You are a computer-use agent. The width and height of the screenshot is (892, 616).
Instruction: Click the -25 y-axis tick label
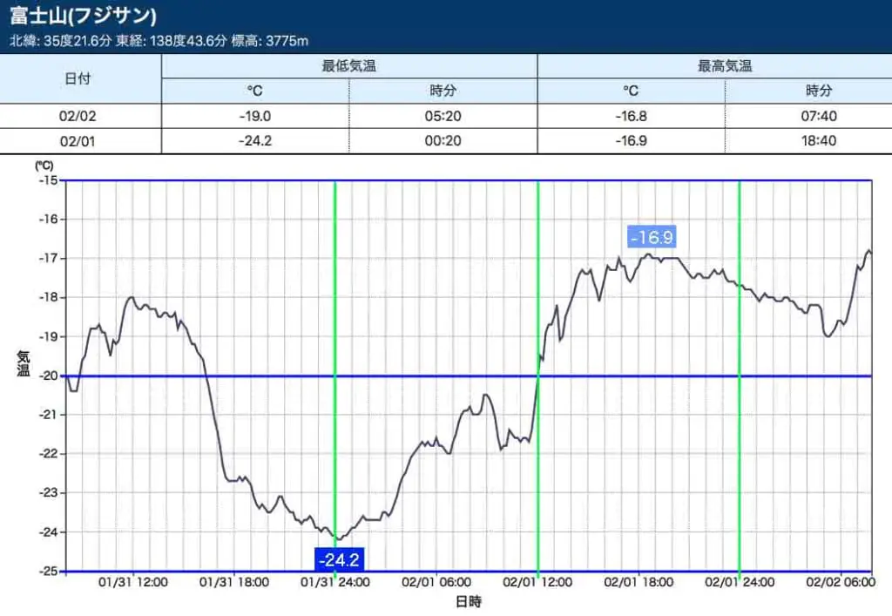point(49,571)
